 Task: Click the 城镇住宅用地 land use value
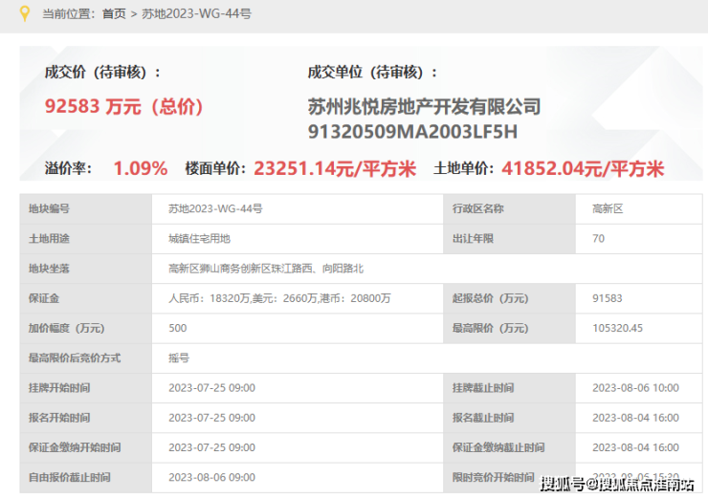pos(199,239)
